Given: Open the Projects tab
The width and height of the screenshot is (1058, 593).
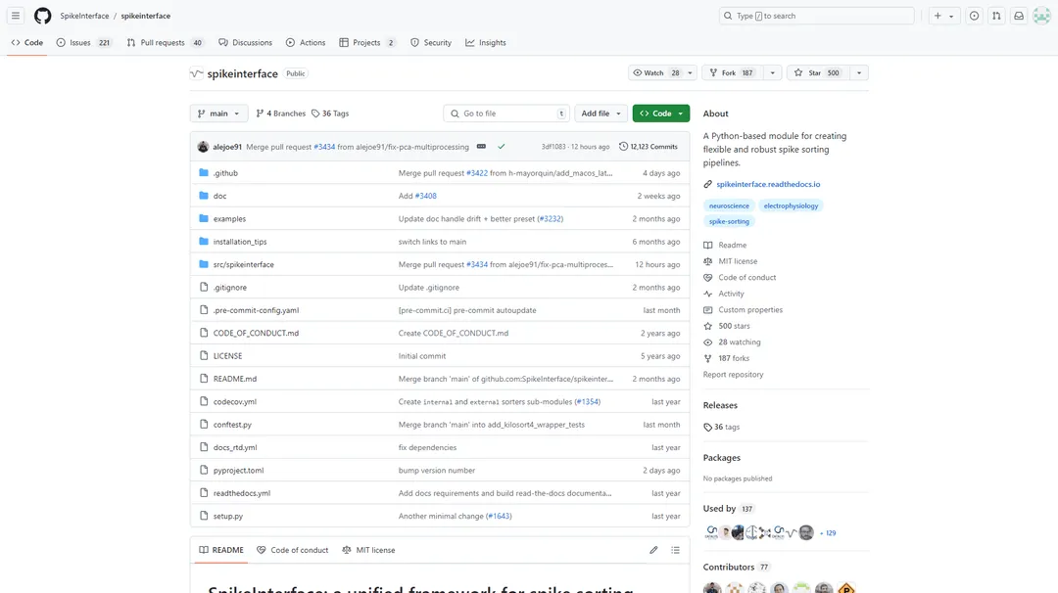Looking at the screenshot, I should coord(367,42).
